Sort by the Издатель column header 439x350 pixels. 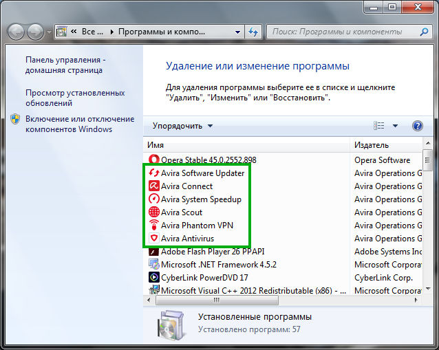point(387,145)
